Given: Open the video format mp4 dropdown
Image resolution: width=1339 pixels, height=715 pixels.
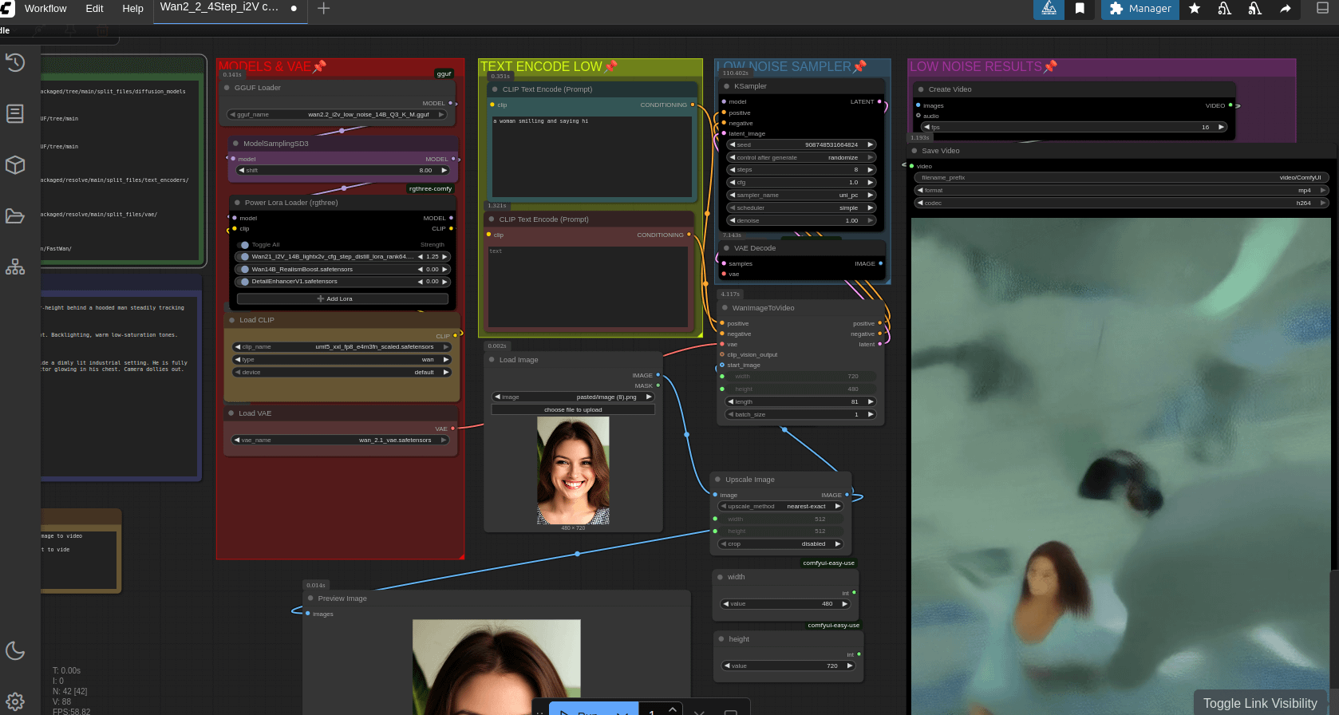Looking at the screenshot, I should [x=1121, y=191].
